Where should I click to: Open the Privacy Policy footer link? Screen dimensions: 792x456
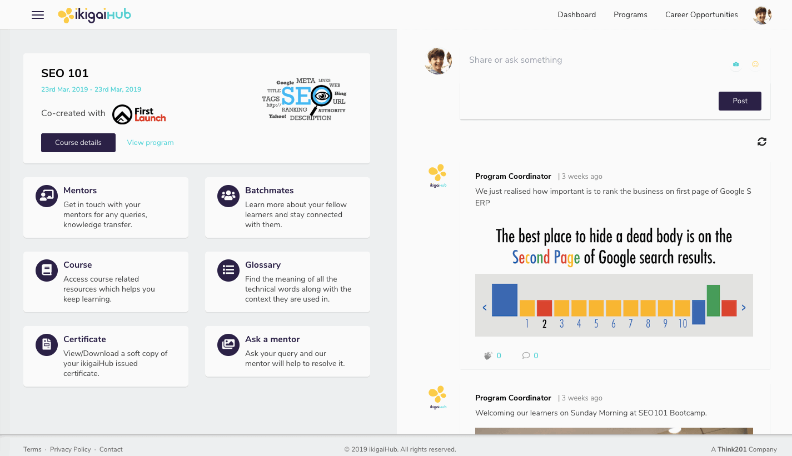(71, 449)
